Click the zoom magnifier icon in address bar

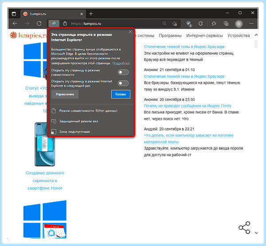164,24
